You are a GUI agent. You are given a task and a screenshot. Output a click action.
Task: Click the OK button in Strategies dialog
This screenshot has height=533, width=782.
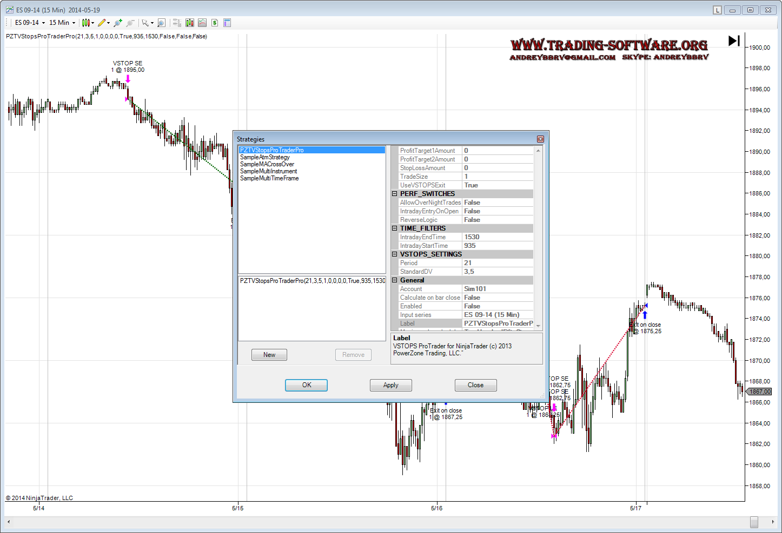click(x=306, y=385)
